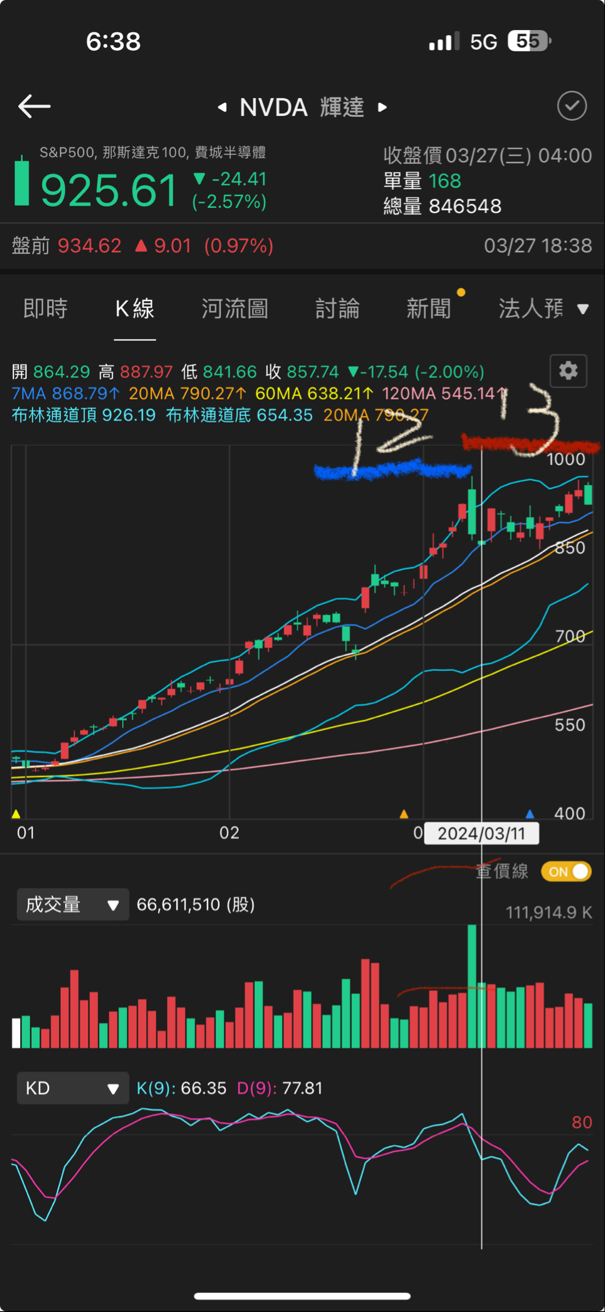Tap the 120MA 545.14 legend label
The height and width of the screenshot is (1312, 605).
[444, 393]
